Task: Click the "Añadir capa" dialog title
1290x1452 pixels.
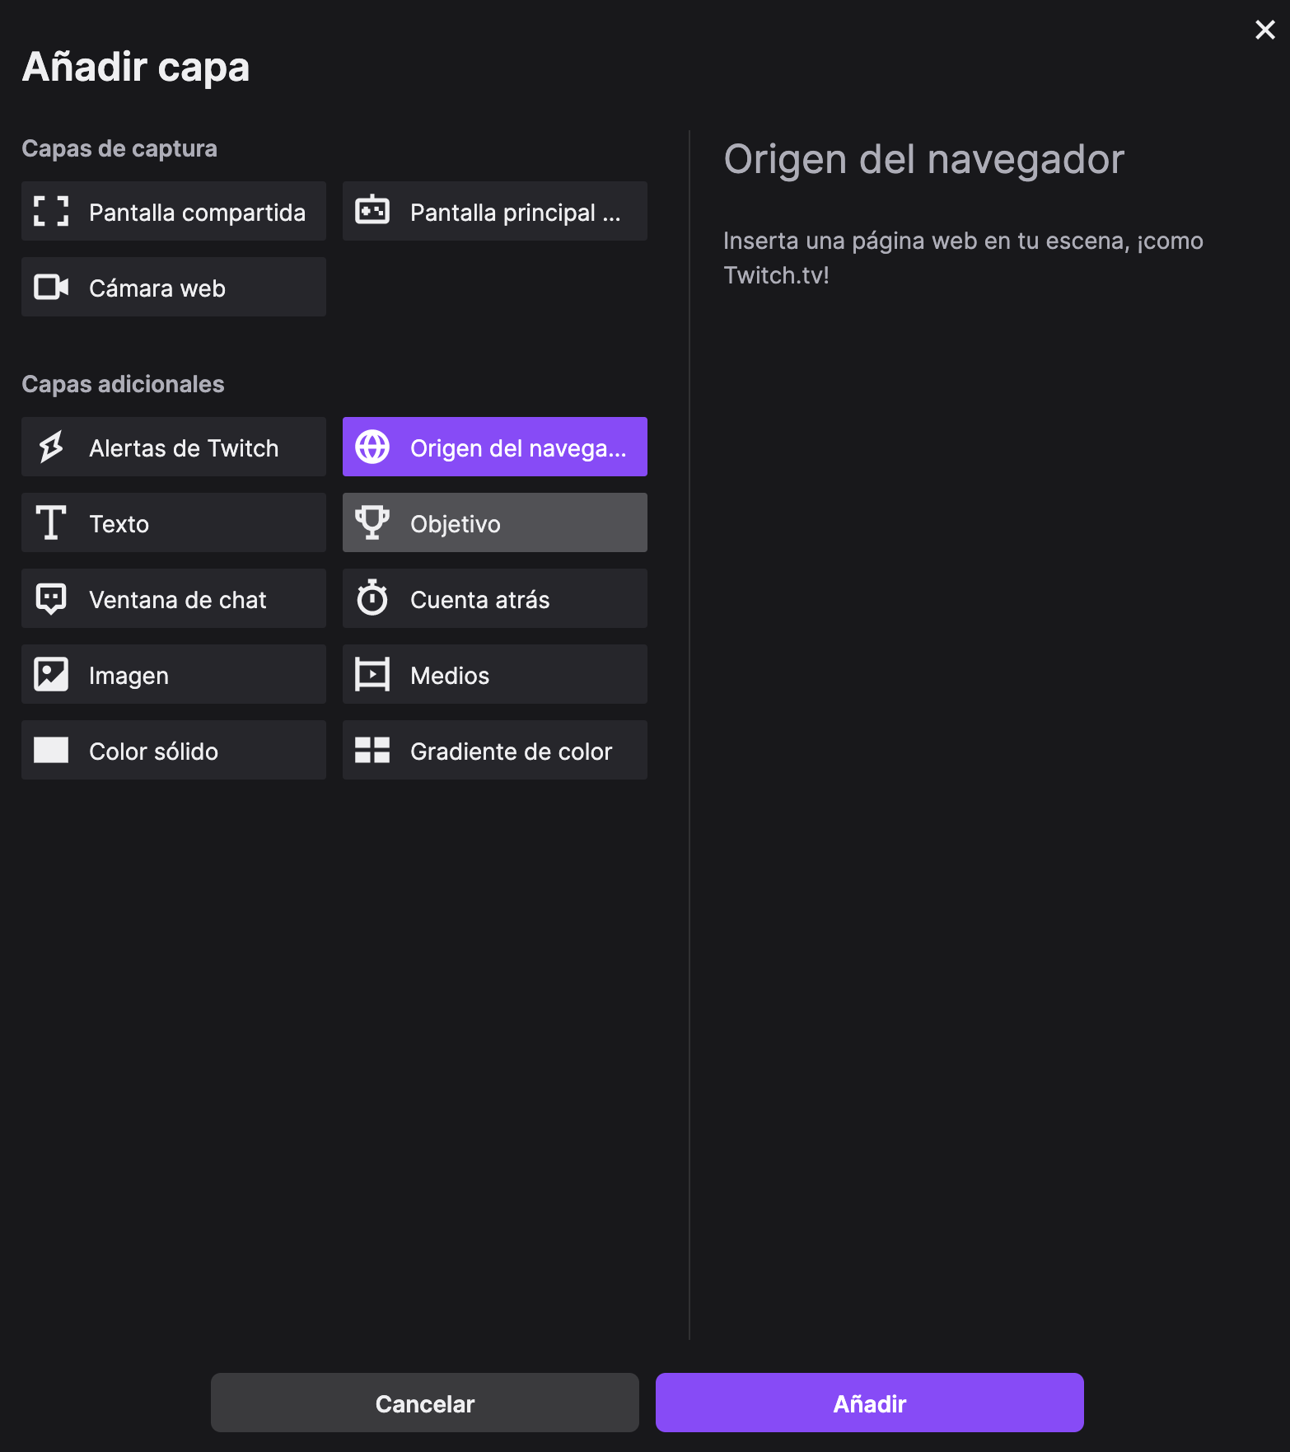Action: (136, 67)
